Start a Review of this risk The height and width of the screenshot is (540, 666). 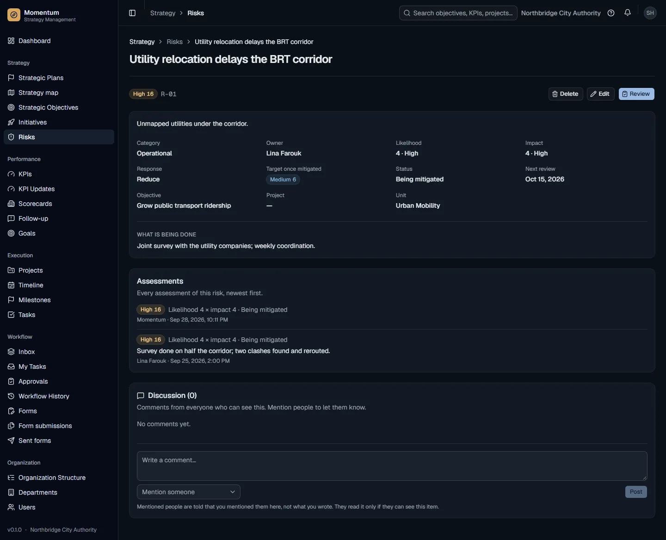click(x=636, y=94)
